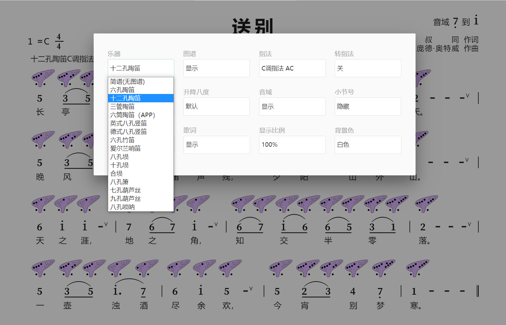Screen dimensions: 506x325
Task: Select 德式八孔竖笛 instrument option
Action: 141,132
